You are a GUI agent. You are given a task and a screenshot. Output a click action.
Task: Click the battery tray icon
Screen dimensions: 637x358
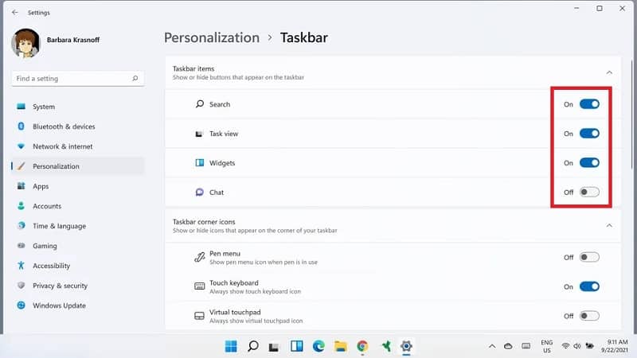pyautogui.click(x=589, y=346)
